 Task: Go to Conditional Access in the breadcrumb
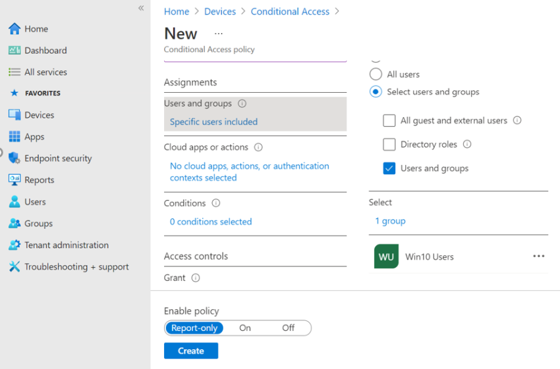click(x=290, y=11)
